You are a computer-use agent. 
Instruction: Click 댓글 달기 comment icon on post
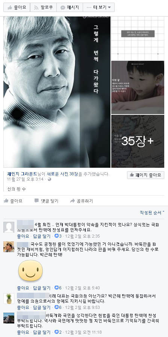click(x=46, y=201)
